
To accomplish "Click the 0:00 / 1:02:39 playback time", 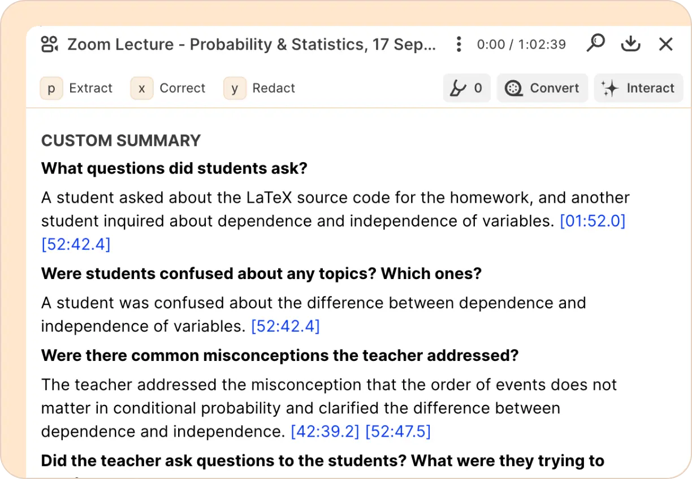I will pos(521,44).
